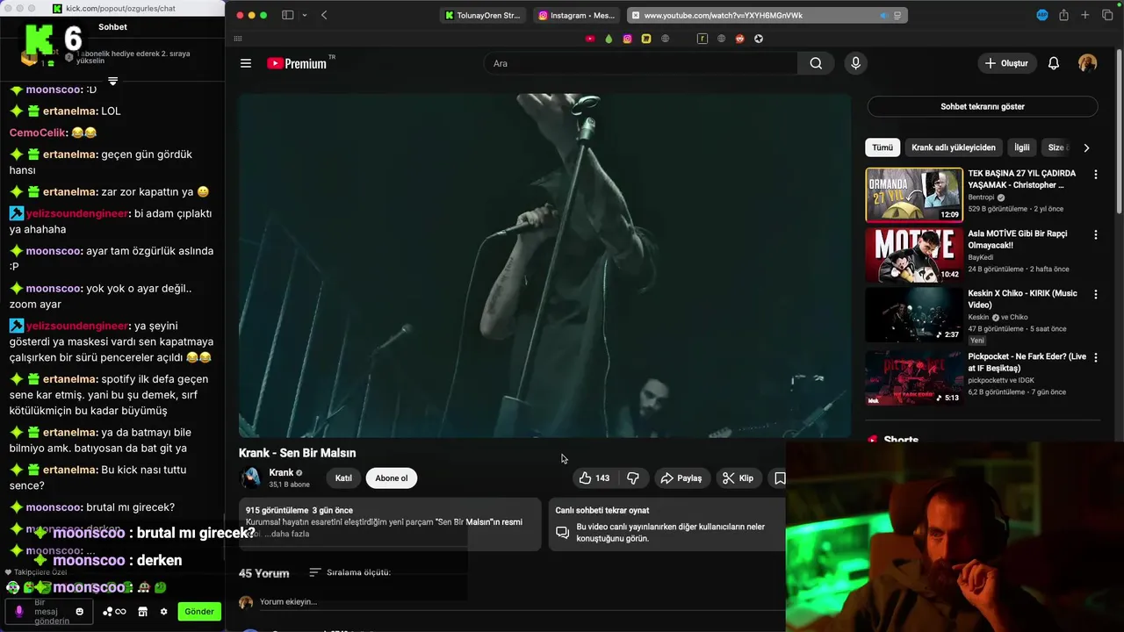Viewport: 1124px width, 632px height.
Task: Open the green droplet favorite
Action: [x=609, y=39]
